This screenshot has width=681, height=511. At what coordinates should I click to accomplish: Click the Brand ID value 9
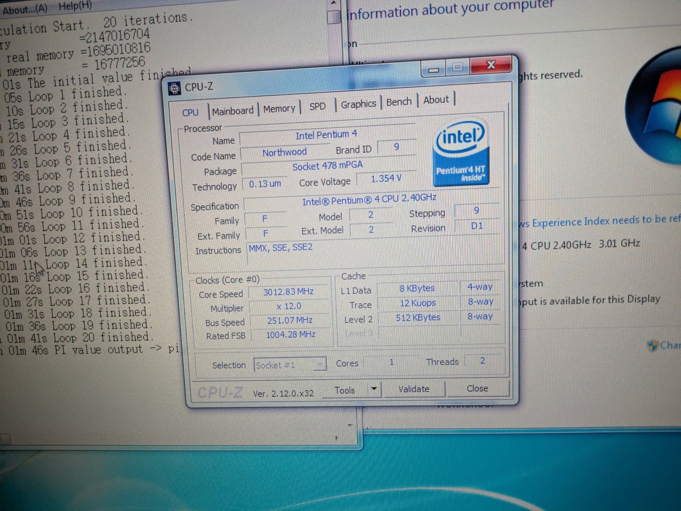pyautogui.click(x=397, y=147)
